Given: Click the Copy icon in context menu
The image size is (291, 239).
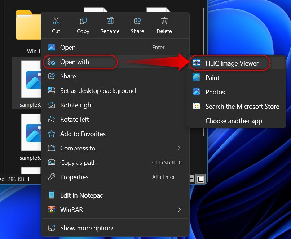Looking at the screenshot, I should (x=83, y=21).
